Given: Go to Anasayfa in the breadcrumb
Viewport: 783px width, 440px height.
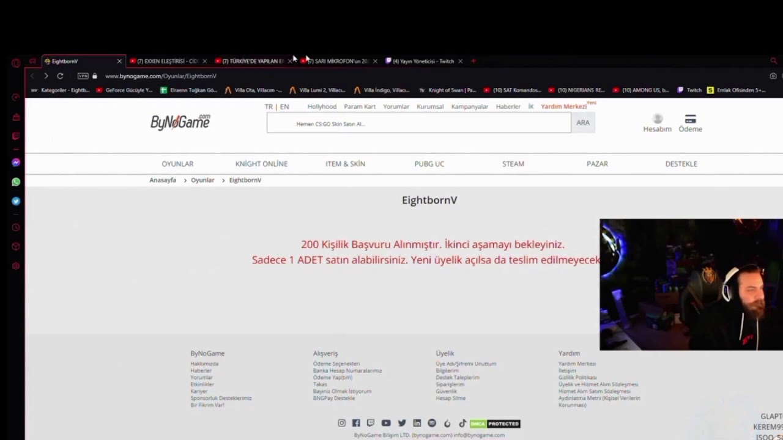Looking at the screenshot, I should [x=163, y=180].
